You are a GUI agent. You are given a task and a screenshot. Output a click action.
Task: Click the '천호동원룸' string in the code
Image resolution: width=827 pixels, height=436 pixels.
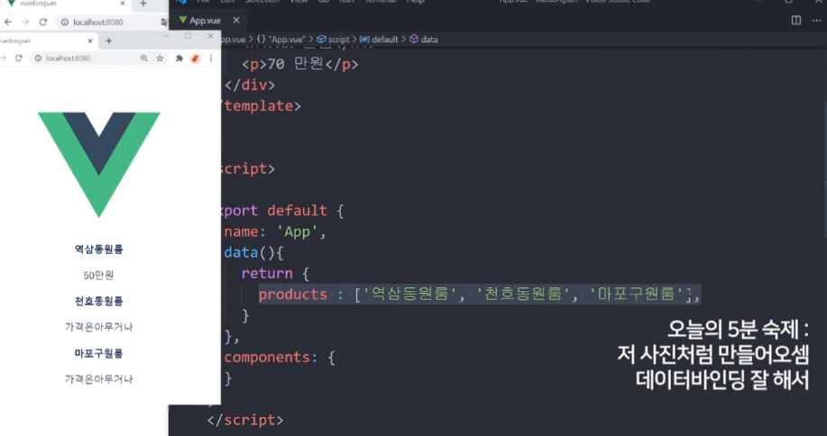522,295
